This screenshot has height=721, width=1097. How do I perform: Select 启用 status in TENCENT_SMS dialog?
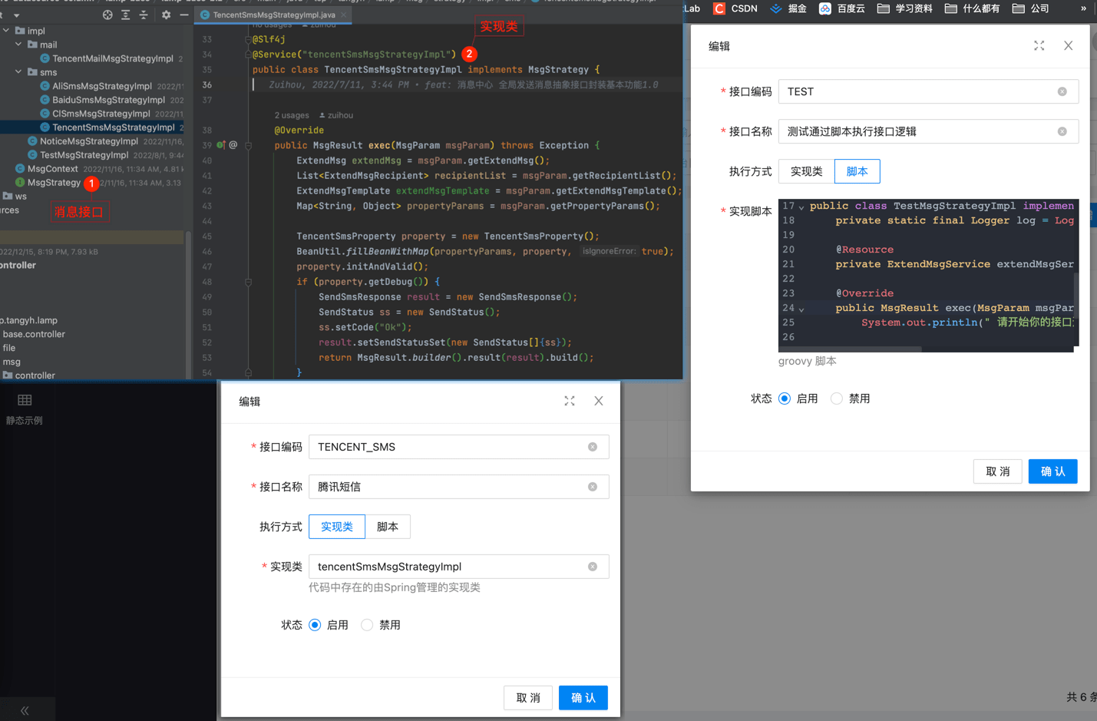click(316, 625)
